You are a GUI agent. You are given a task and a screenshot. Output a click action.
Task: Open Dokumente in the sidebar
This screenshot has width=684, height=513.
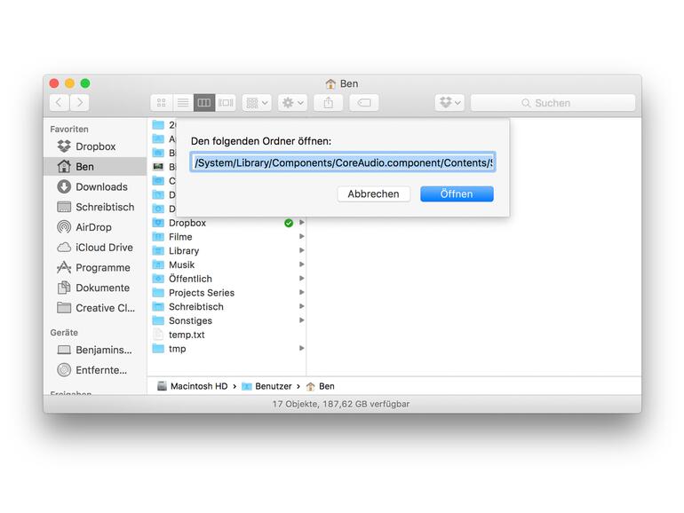[x=95, y=288]
